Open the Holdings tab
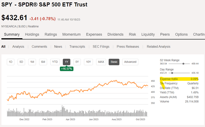 pyautogui.click(x=32, y=34)
